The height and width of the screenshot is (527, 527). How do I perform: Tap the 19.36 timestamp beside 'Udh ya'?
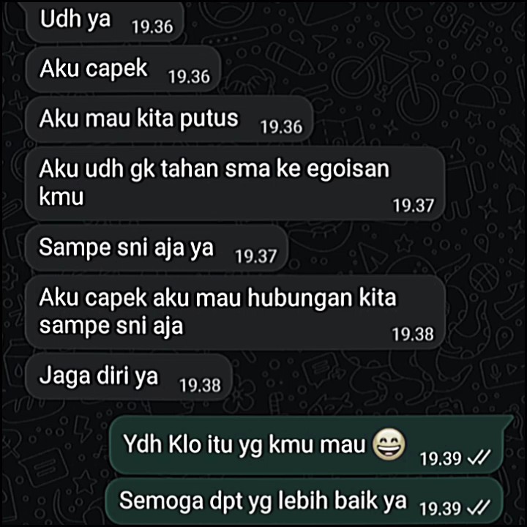point(152,27)
